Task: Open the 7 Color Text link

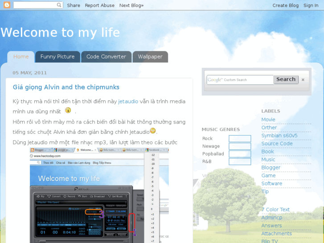Action: point(275,210)
